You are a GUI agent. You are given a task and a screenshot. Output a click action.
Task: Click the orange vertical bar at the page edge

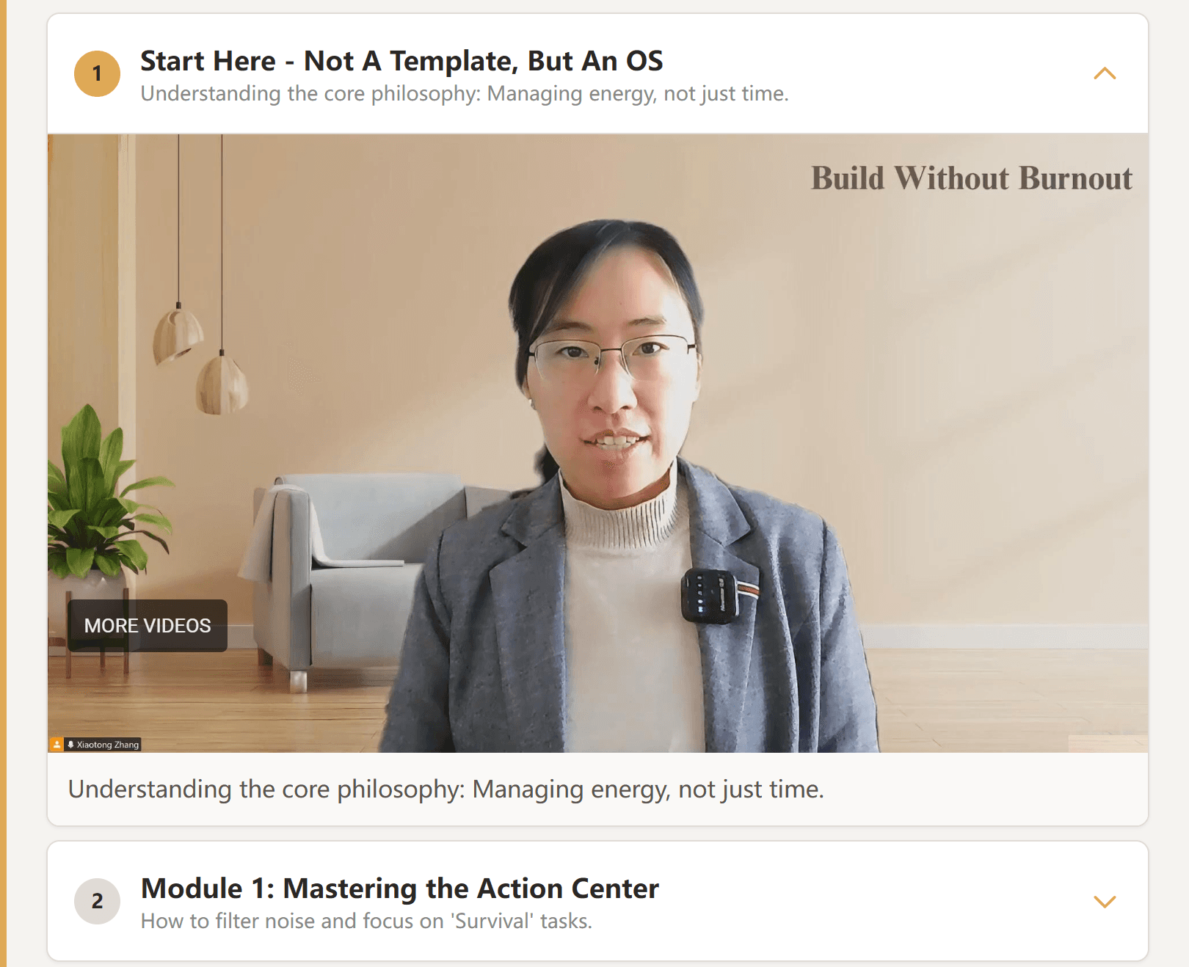click(x=3, y=483)
